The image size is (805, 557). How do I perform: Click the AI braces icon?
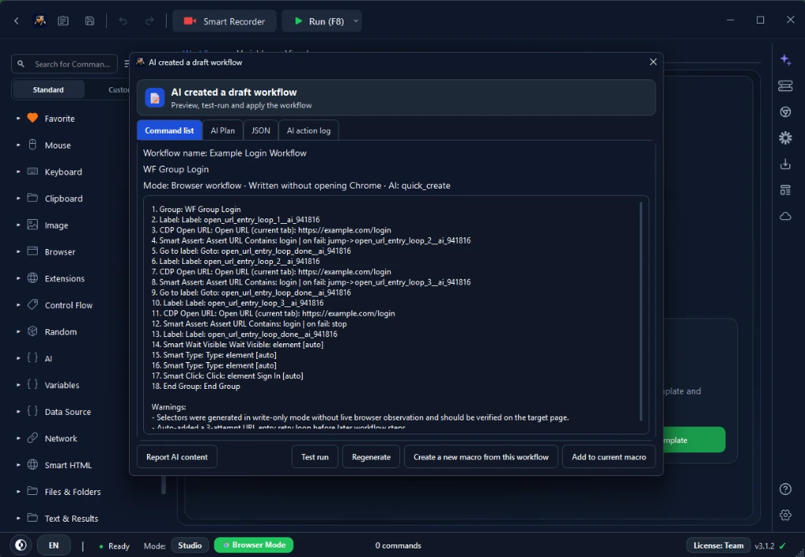pyautogui.click(x=32, y=358)
